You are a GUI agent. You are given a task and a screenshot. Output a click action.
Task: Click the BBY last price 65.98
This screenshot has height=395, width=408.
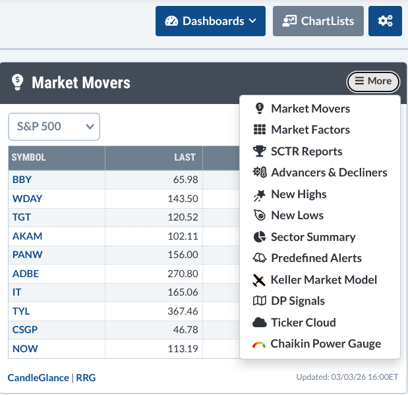click(x=185, y=180)
